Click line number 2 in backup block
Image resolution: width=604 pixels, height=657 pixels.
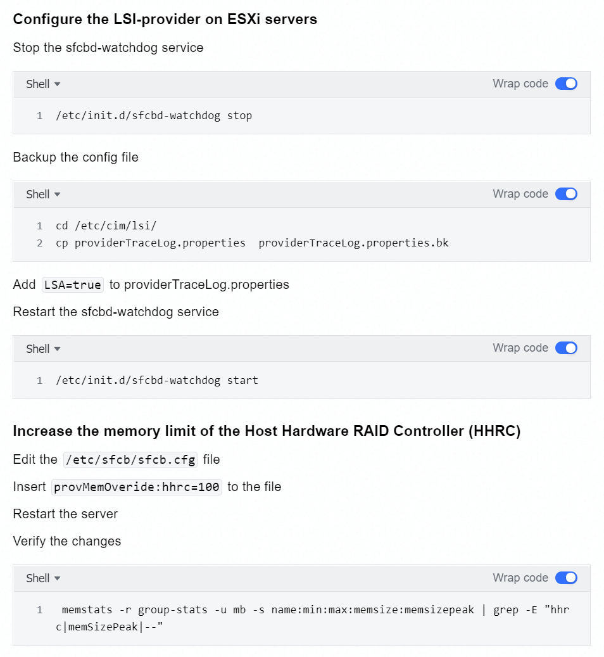(x=40, y=243)
